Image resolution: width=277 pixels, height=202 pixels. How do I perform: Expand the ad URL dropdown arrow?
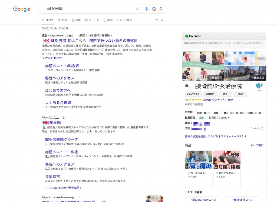tap(112, 36)
